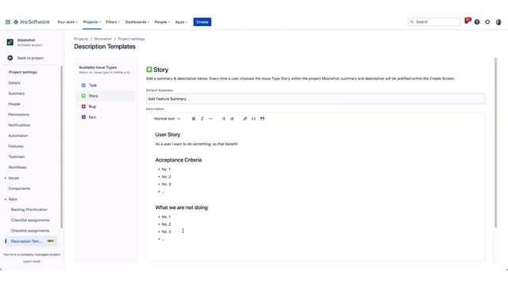The height and width of the screenshot is (285, 508).
Task: Open the notifications bell icon
Action: click(467, 21)
